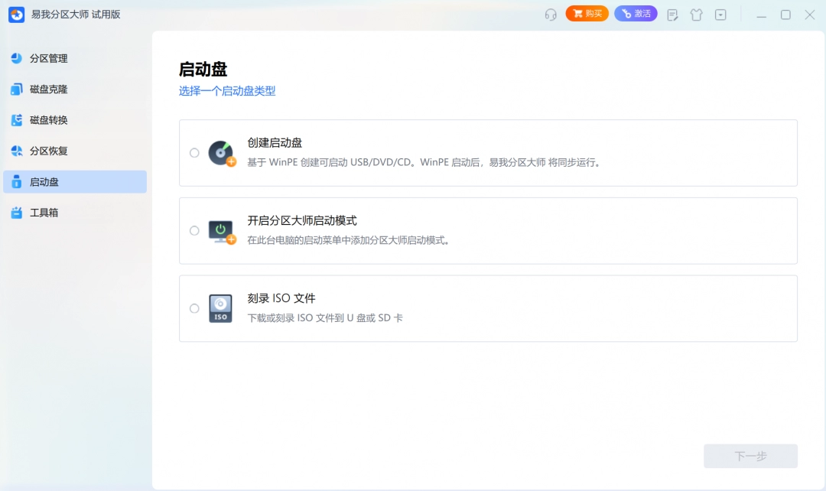Click the 分区恢复 sidebar icon
826x491 pixels.
coord(16,151)
